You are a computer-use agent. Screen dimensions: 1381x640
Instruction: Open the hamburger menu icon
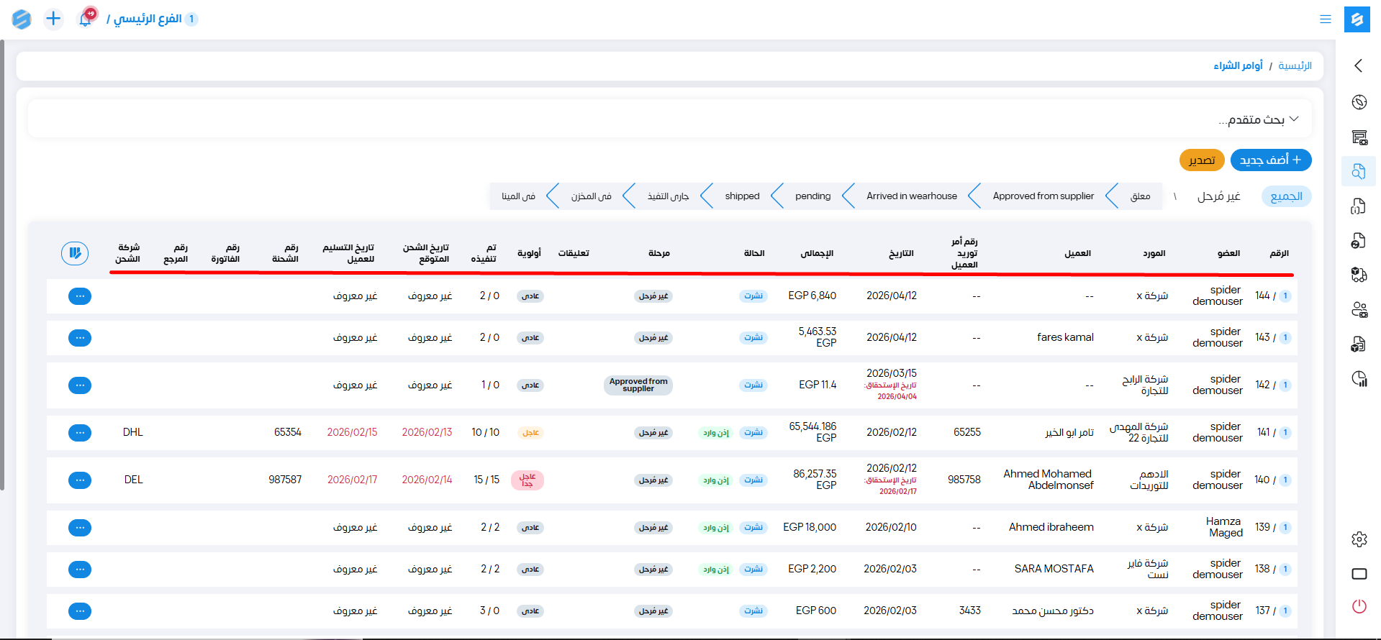1325,19
